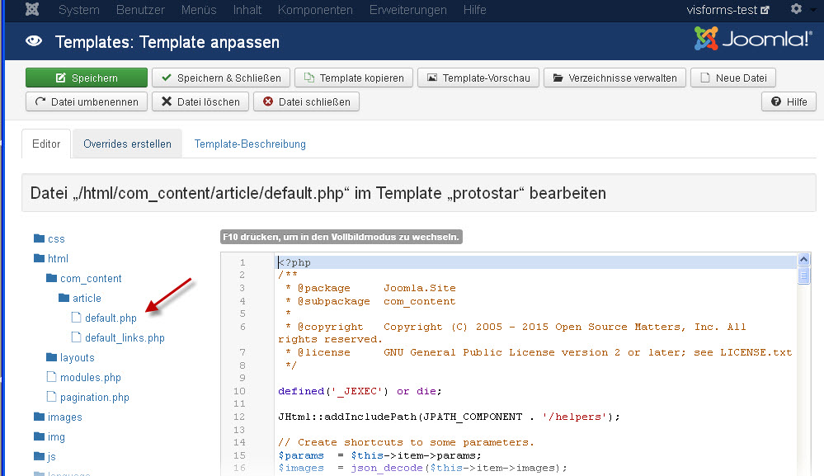
Task: Click the pagination.php file icon
Action: (x=51, y=397)
